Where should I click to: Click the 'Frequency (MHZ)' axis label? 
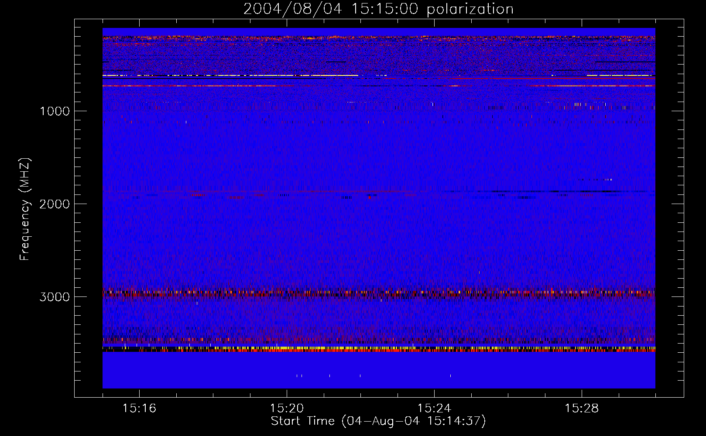tap(25, 210)
